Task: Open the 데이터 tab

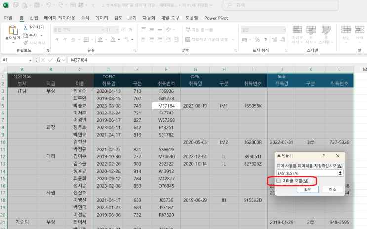Action: 102,18
